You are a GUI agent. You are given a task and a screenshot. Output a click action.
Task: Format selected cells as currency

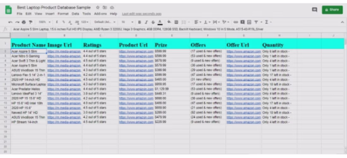(x=57, y=22)
